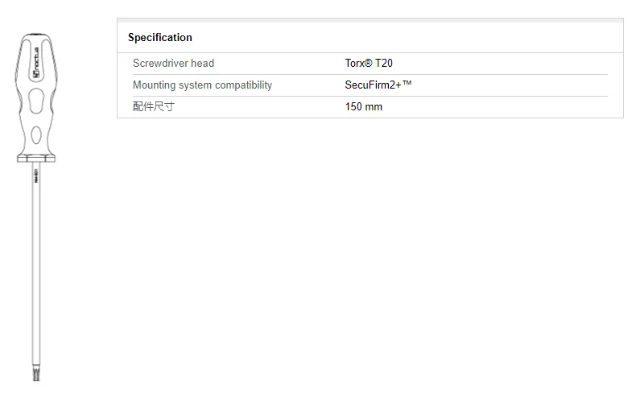Click the Specification section heading

click(160, 37)
